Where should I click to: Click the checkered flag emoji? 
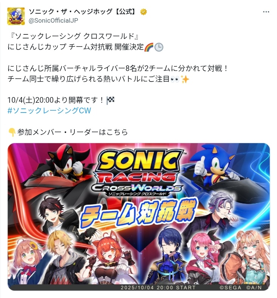(110, 100)
